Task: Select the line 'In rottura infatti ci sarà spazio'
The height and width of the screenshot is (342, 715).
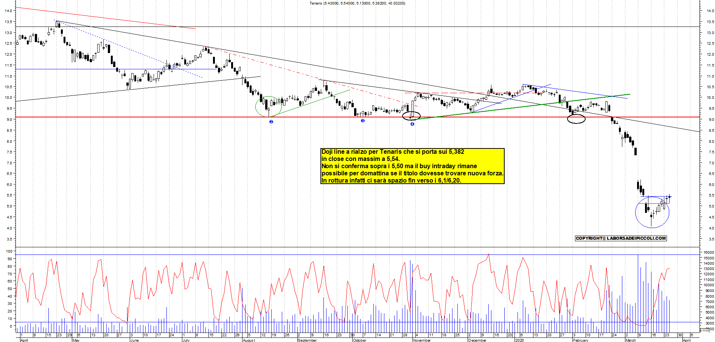Action: pos(391,181)
